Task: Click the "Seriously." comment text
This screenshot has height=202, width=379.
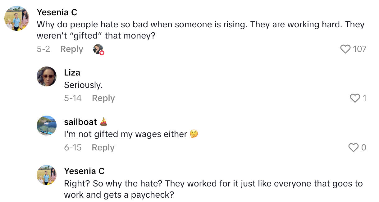Action: [83, 85]
